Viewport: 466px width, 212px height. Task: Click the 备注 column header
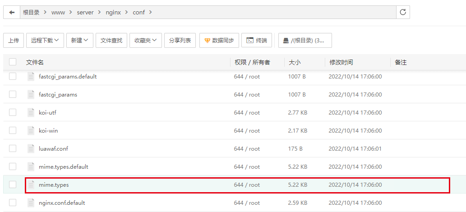tap(401, 62)
